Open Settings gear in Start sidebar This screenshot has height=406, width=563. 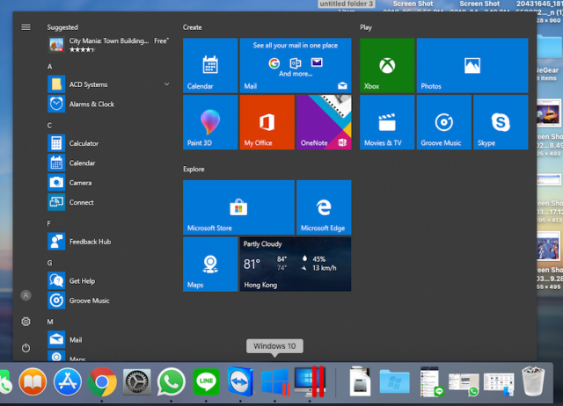click(26, 322)
